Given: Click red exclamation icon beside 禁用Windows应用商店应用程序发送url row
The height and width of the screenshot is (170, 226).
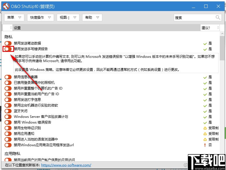Looking at the screenshot, I should (x=205, y=145).
